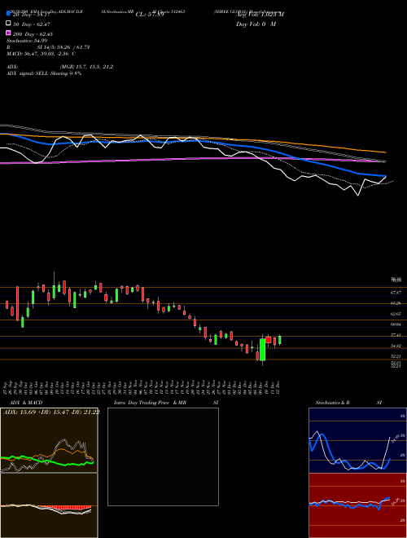Click the 65.26 price axis label

[x=396, y=303]
